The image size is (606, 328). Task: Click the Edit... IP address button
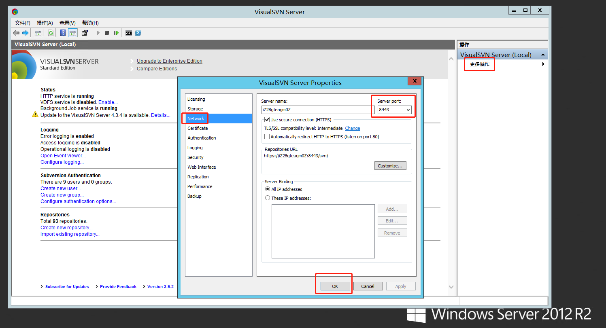coord(392,221)
